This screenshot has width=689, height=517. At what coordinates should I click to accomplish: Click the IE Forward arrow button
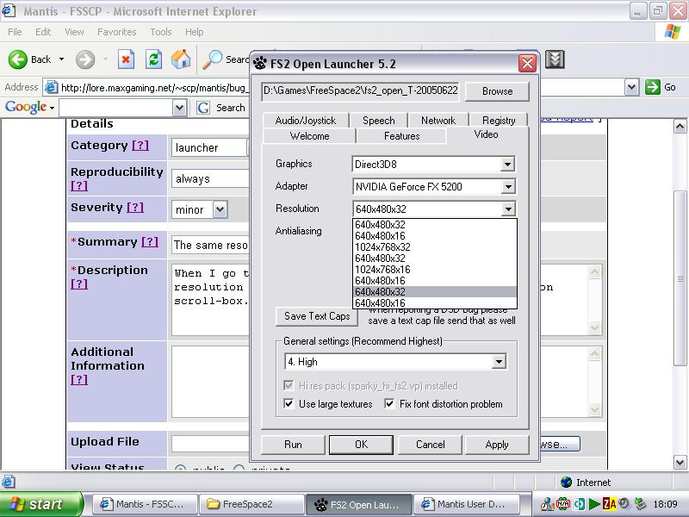(84, 59)
